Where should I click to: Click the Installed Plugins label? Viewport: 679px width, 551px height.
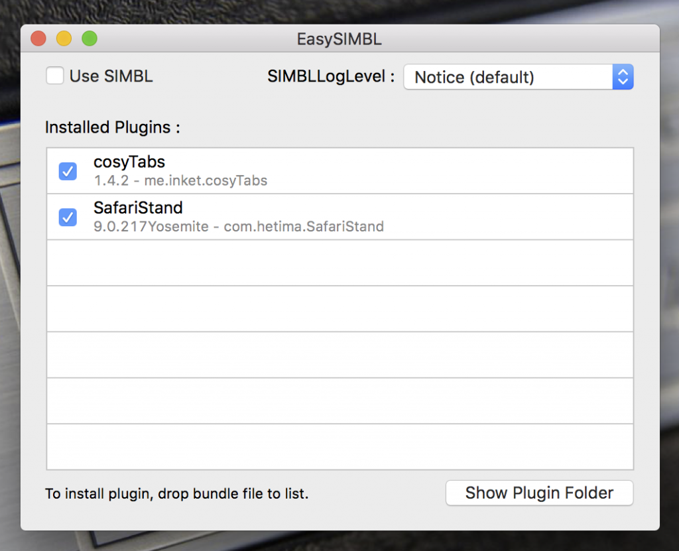click(x=111, y=127)
